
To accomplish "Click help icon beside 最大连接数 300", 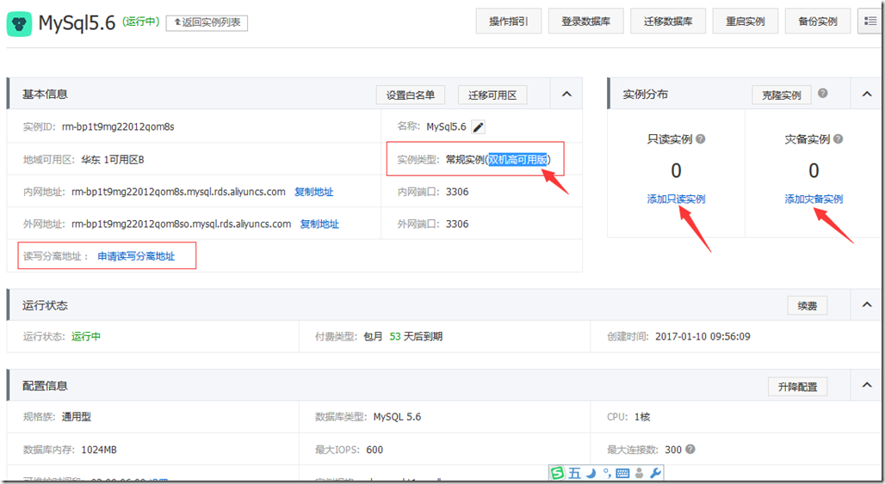I will [690, 450].
